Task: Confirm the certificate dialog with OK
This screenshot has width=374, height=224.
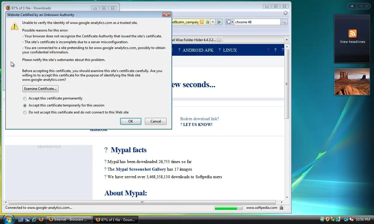Action: tap(131, 121)
